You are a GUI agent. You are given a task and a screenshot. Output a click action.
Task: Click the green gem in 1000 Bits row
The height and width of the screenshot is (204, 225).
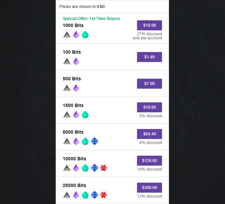[x=85, y=35]
